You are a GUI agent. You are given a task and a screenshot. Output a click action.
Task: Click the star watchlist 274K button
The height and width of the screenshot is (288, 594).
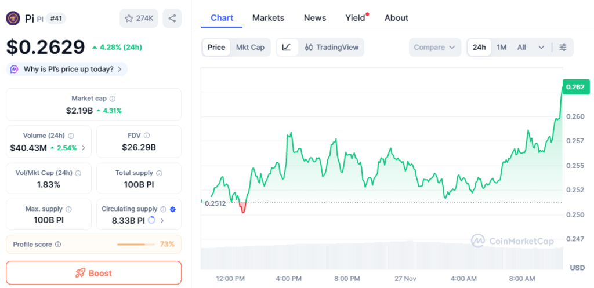138,19
